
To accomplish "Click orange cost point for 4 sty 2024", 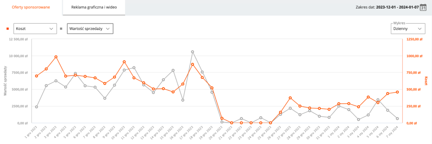I will pyautogui.click(x=368, y=97).
